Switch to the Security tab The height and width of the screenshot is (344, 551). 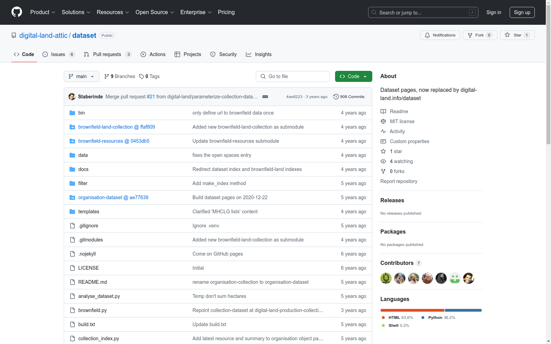coord(223,54)
